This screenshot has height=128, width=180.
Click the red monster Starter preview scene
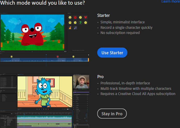pyautogui.click(x=32, y=32)
